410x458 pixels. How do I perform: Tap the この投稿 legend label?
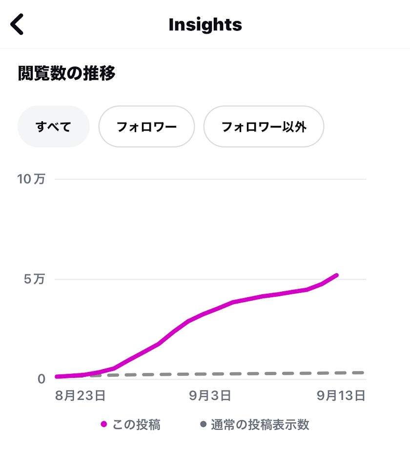click(136, 425)
